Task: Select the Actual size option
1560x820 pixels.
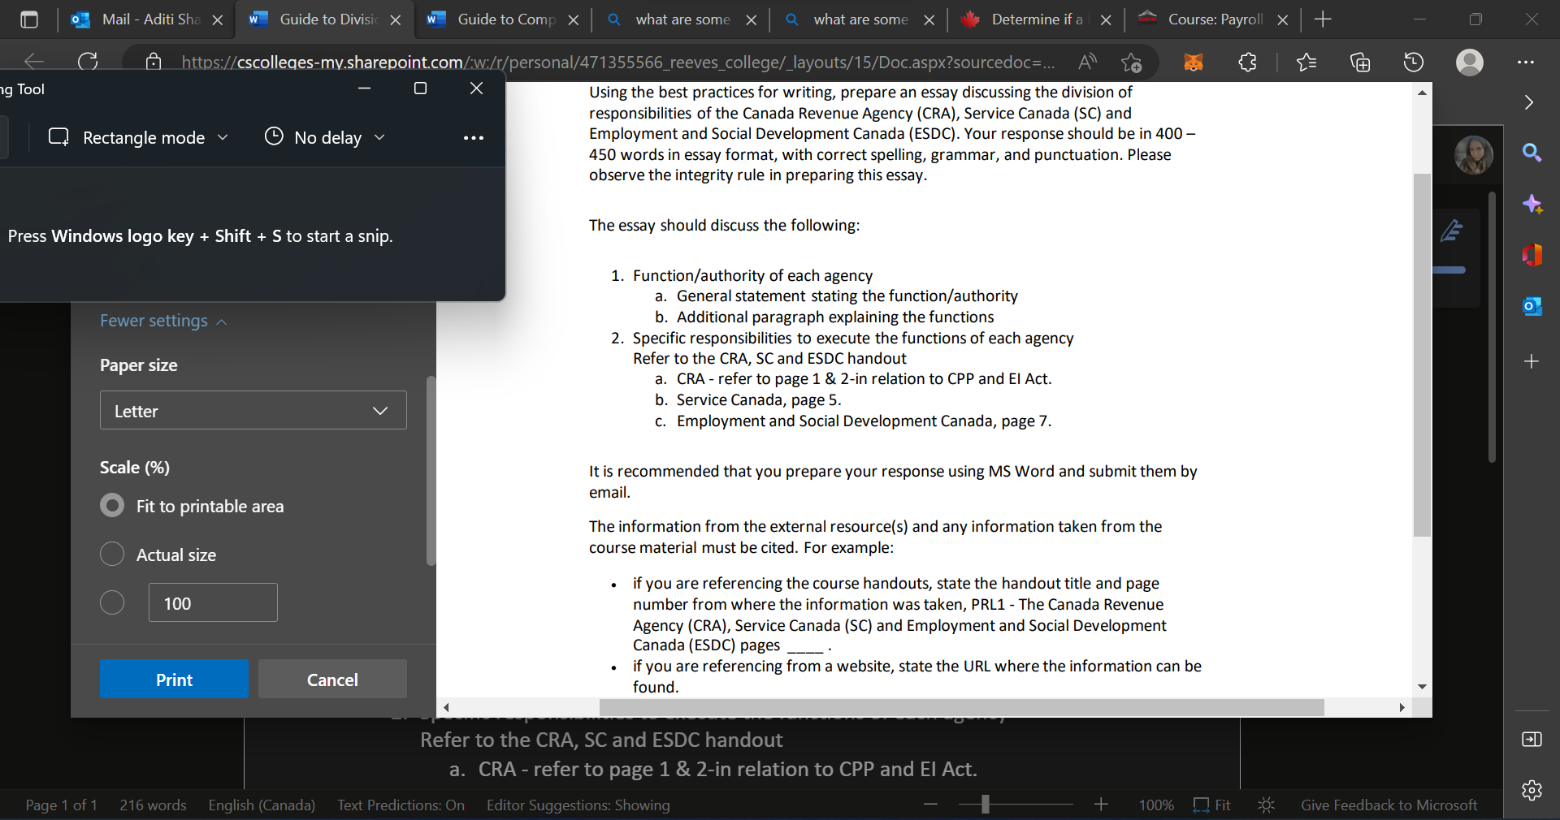Action: pyautogui.click(x=112, y=555)
